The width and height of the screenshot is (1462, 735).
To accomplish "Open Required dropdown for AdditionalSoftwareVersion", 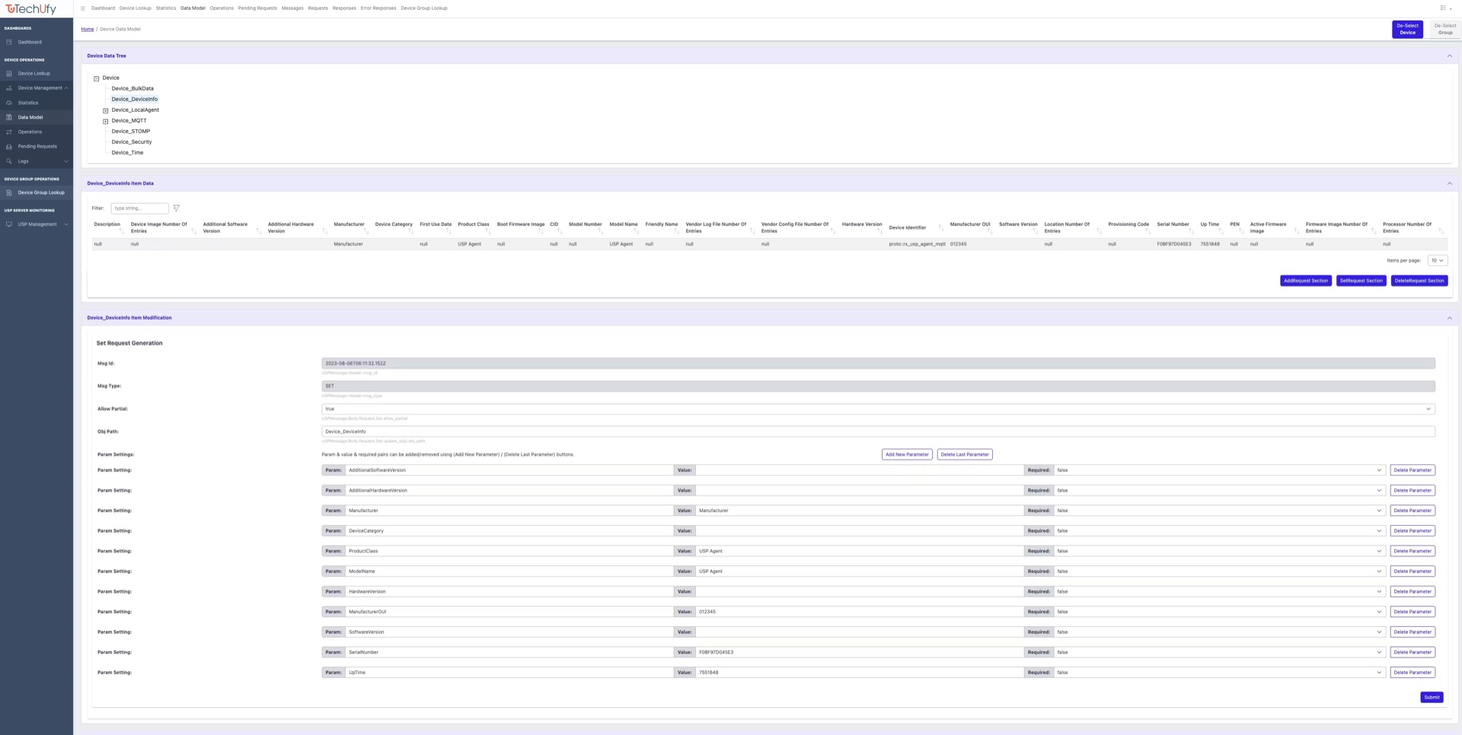I will point(1219,470).
